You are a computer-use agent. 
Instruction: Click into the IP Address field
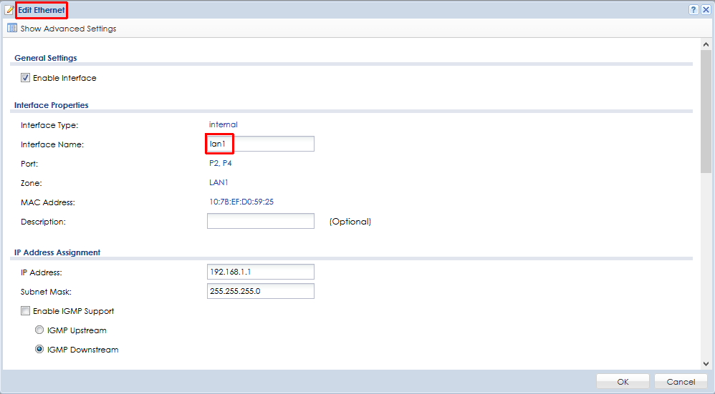(x=260, y=272)
